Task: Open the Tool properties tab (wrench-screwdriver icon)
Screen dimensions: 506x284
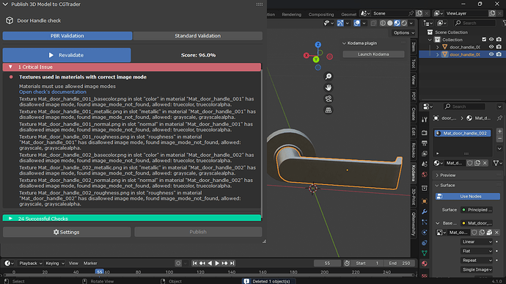Action: tap(425, 120)
